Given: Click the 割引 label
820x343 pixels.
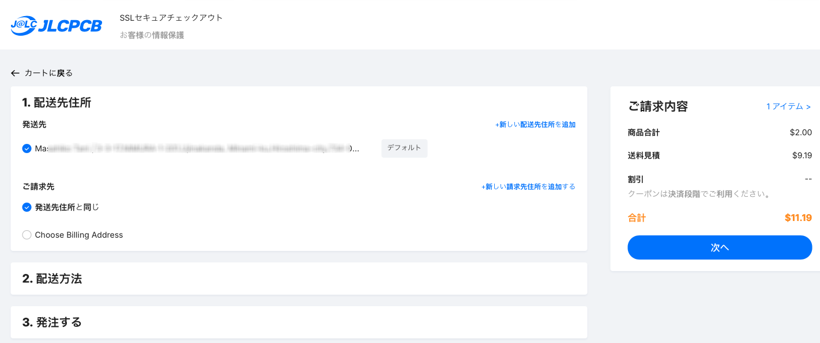Looking at the screenshot, I should [635, 179].
